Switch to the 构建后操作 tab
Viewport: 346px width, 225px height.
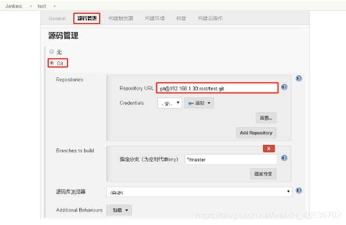pos(210,18)
